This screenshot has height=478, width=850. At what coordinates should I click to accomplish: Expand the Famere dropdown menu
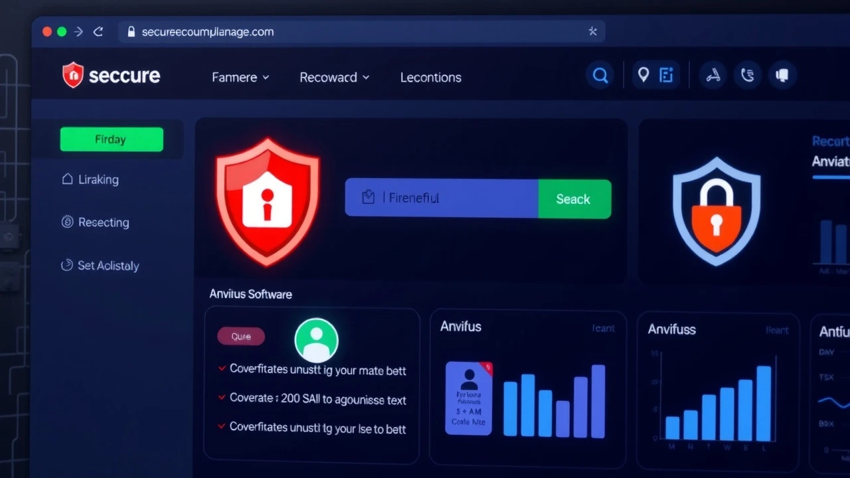pyautogui.click(x=240, y=77)
